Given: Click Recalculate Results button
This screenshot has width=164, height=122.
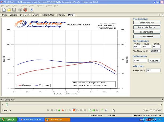Looking at the screenshot, I should tap(147, 27).
